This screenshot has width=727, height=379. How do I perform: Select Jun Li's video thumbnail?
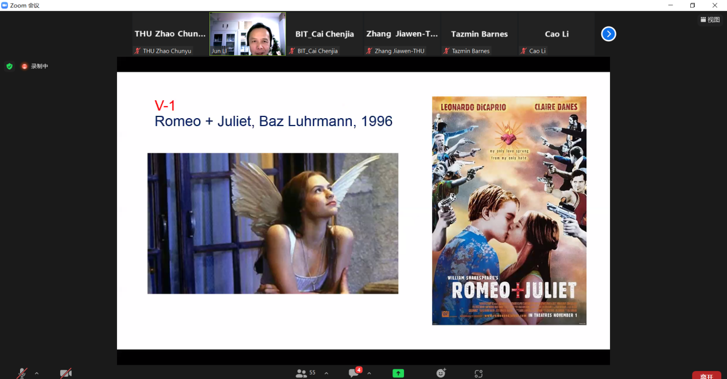click(247, 34)
